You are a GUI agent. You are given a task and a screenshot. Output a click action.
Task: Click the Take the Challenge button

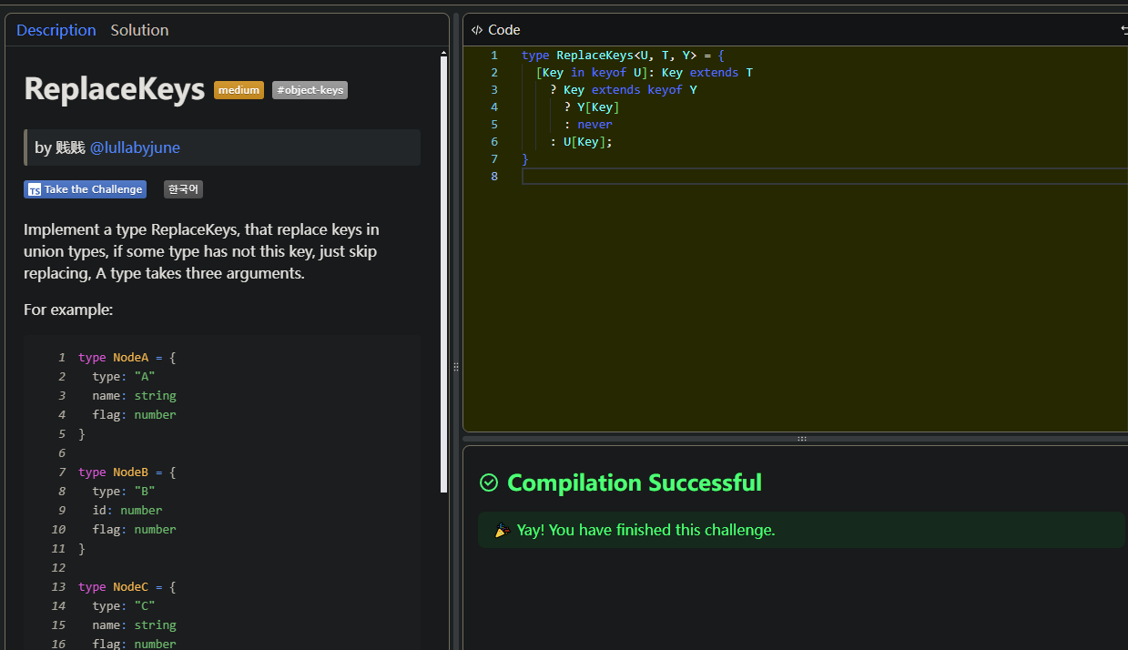click(x=85, y=189)
